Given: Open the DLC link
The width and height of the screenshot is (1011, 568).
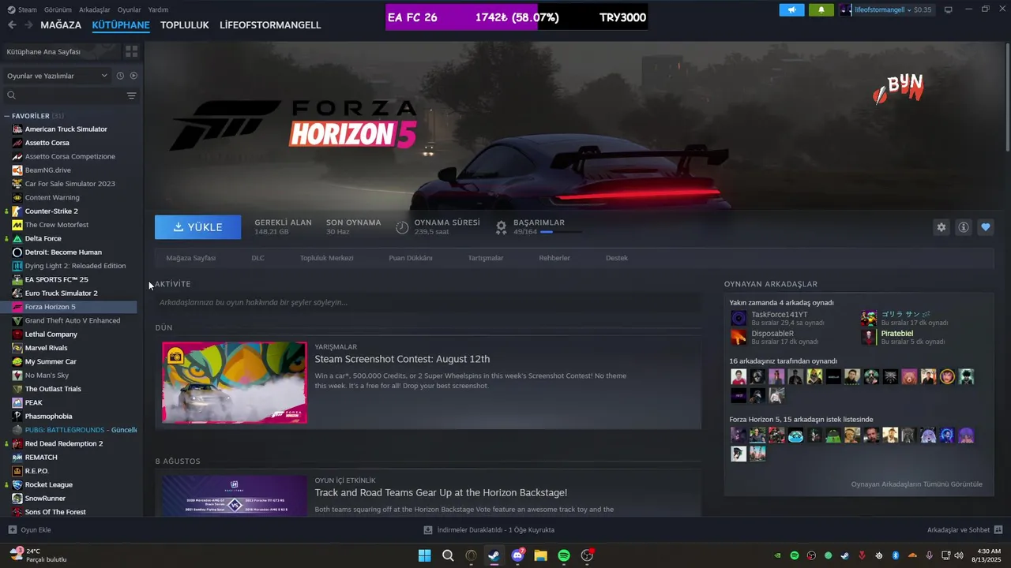Looking at the screenshot, I should [x=257, y=258].
